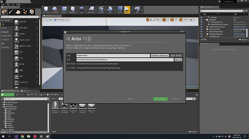Open the Content browser toolbar icon
249x139 pixels.
point(64,10)
